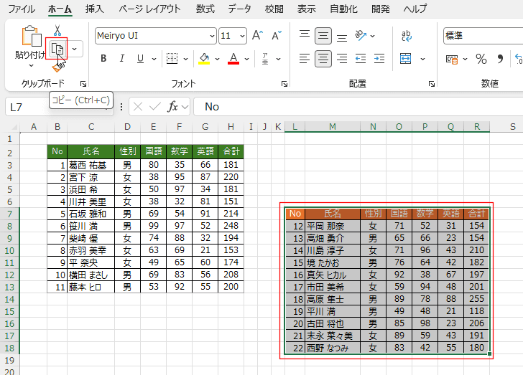Increase font size with larger A
523x375 pixels.
257,35
